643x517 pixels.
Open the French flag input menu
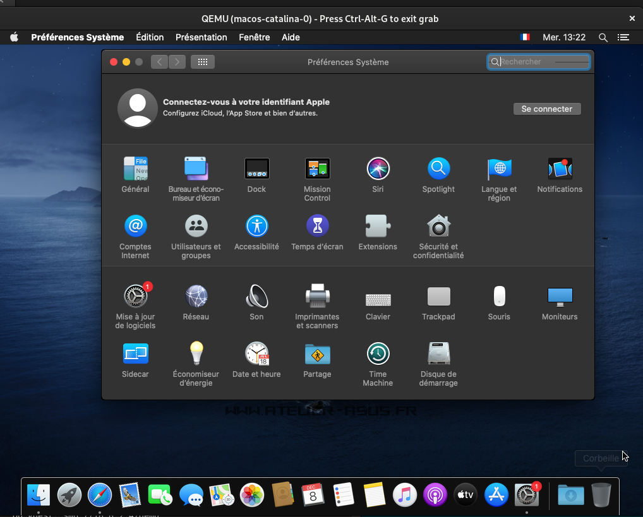(525, 37)
